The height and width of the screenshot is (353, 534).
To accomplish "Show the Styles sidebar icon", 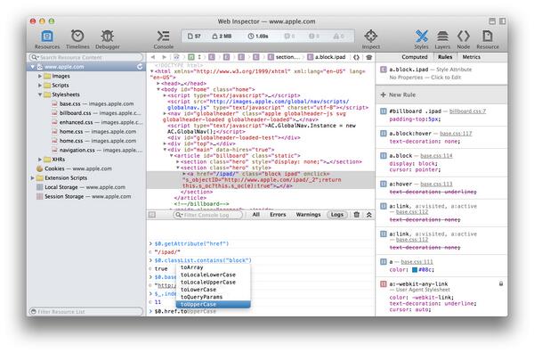I will (421, 37).
